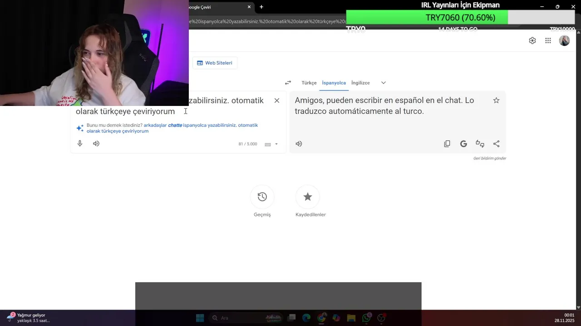The width and height of the screenshot is (581, 326).
Task: Copy the translation to clipboard
Action: pyautogui.click(x=447, y=144)
